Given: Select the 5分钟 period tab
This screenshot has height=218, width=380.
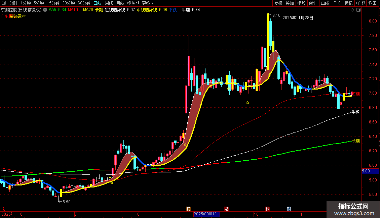Looking at the screenshot, I should [x=39, y=3].
